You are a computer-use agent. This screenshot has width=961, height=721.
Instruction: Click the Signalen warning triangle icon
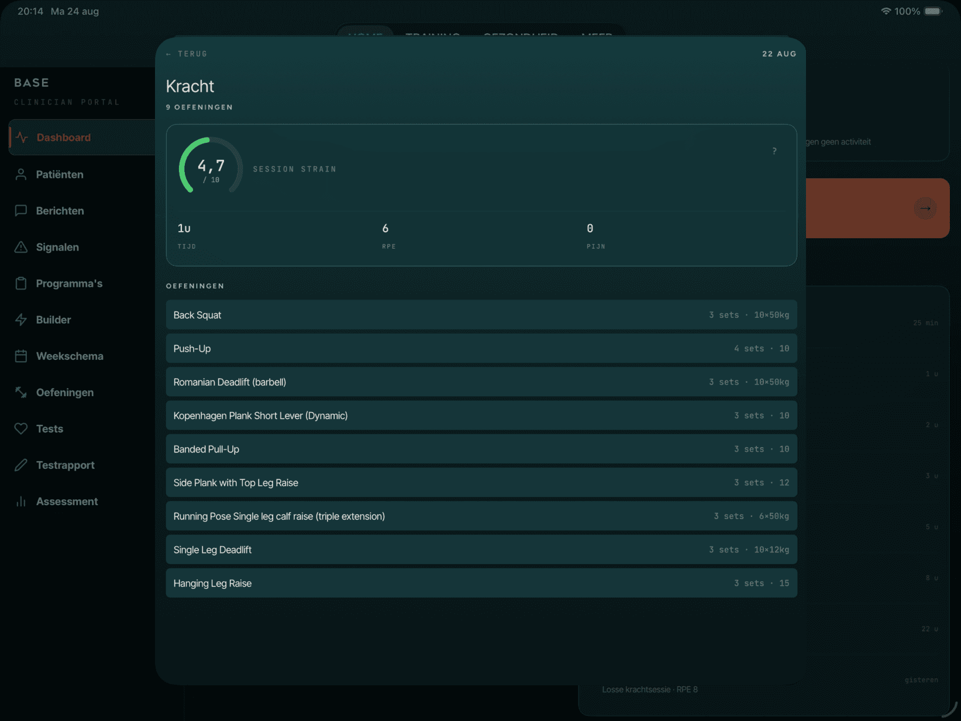pyautogui.click(x=21, y=247)
